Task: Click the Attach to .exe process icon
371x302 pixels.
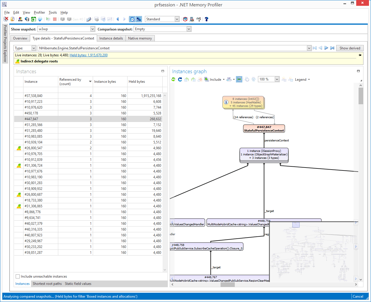Action: (20, 19)
